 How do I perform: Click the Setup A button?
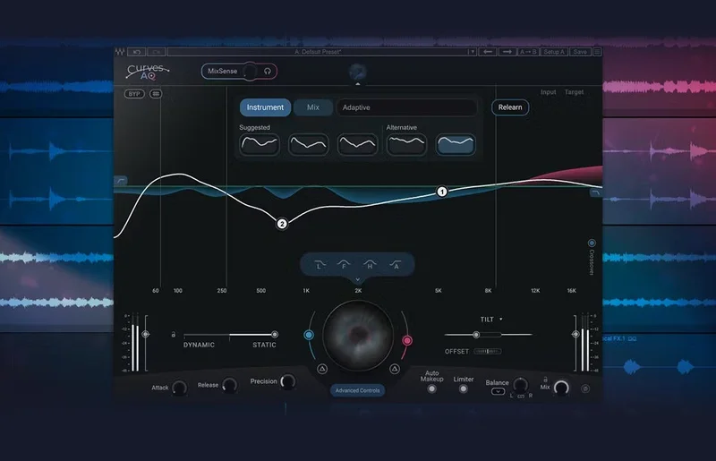pyautogui.click(x=554, y=52)
